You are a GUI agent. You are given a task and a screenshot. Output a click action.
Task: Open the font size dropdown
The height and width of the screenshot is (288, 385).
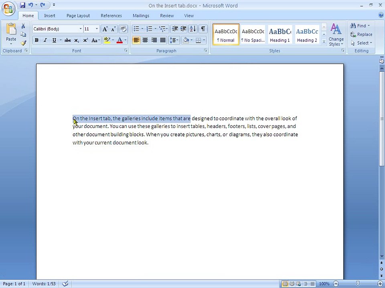[97, 29]
